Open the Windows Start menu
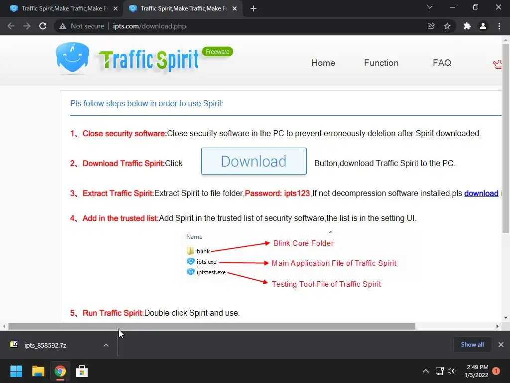 [x=16, y=371]
